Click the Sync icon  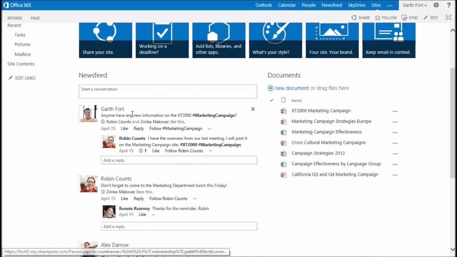pos(404,17)
